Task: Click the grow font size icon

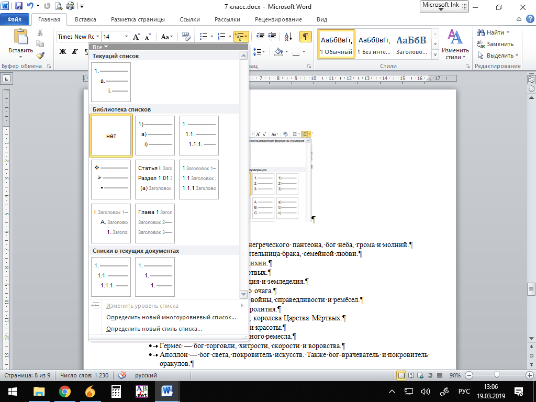Action: 136,37
